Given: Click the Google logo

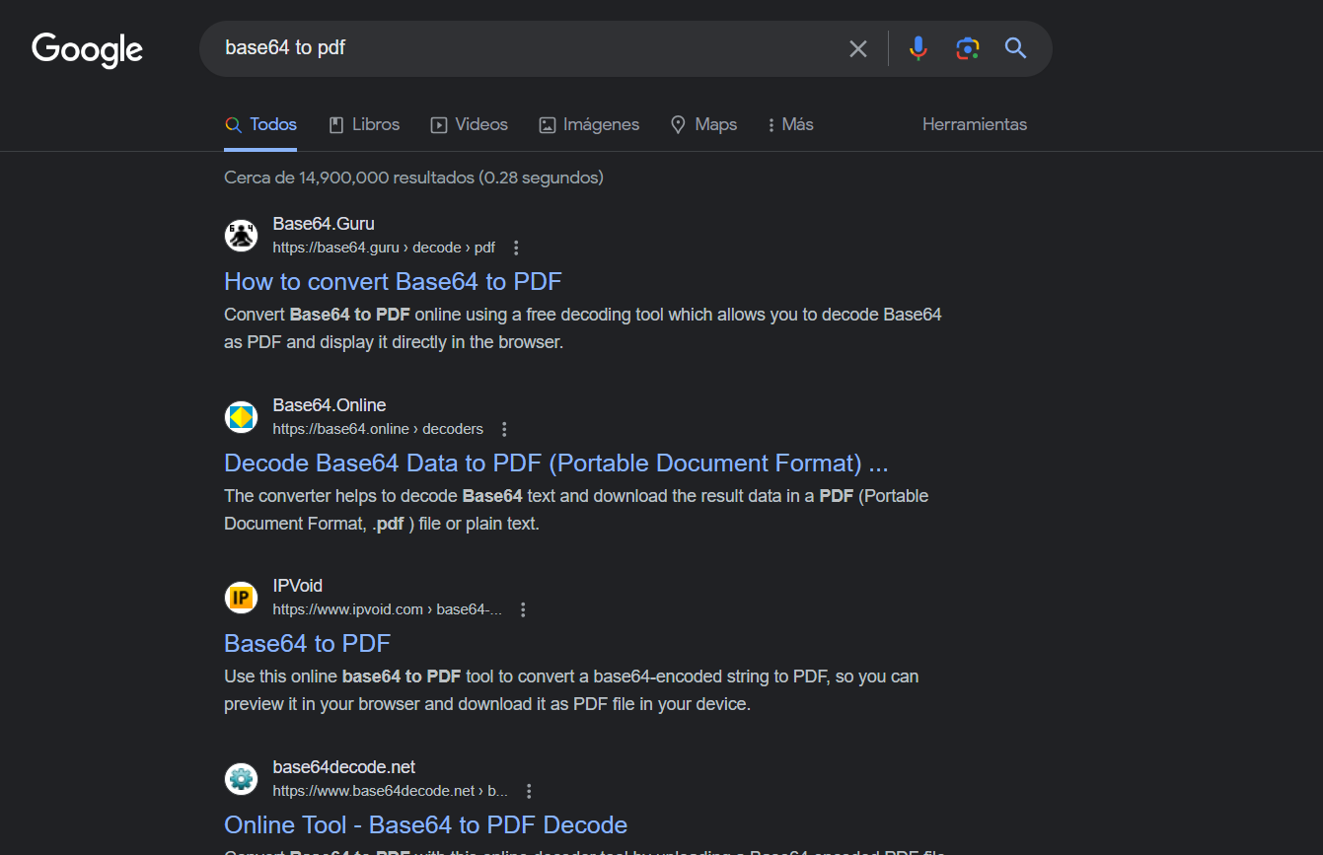Looking at the screenshot, I should 87,49.
